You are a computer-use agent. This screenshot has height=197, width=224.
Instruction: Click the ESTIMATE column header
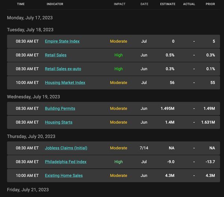pyautogui.click(x=168, y=4)
